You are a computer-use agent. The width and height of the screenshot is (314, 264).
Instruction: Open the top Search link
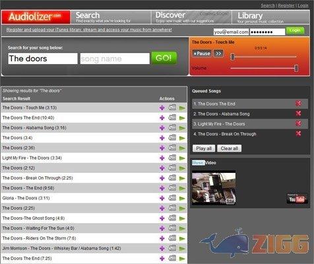tap(268, 5)
